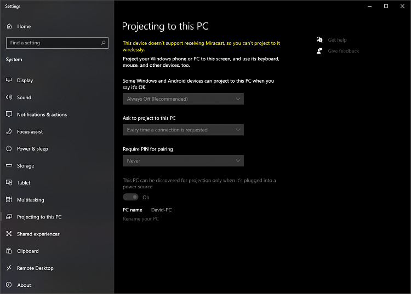Open About page label
The width and height of the screenshot is (411, 294).
[x=24, y=285]
